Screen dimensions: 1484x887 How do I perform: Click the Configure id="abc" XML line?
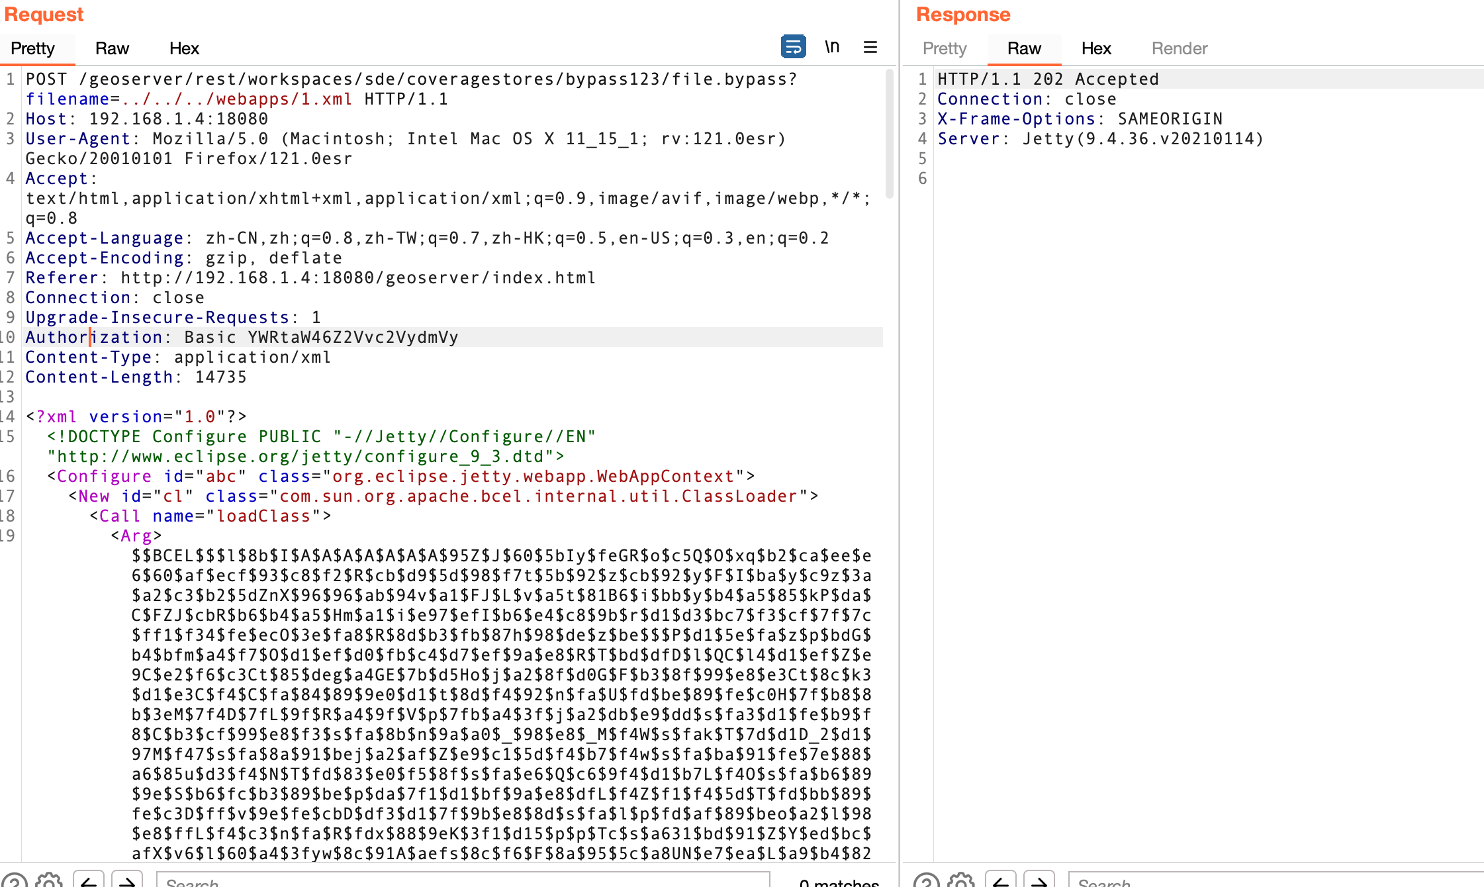coord(401,476)
